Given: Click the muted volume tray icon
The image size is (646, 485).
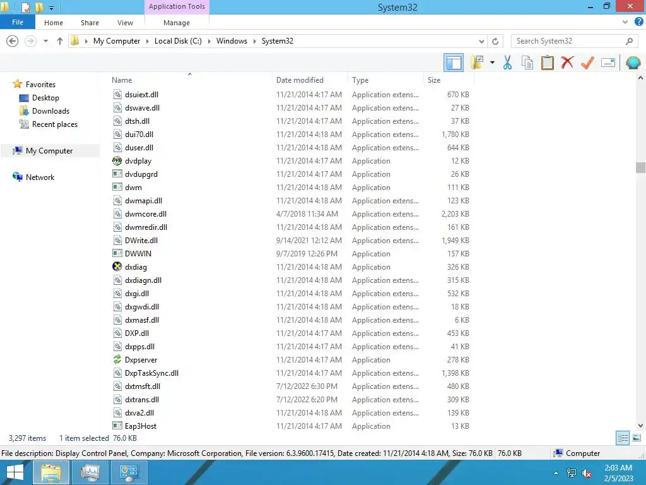Looking at the screenshot, I should pos(587,473).
